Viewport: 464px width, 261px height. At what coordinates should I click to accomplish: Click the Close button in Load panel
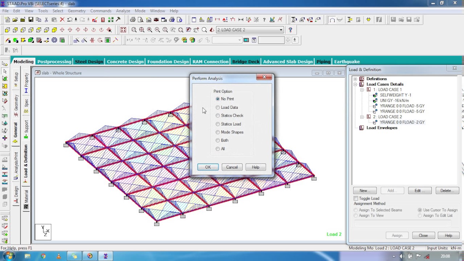pyautogui.click(x=423, y=236)
